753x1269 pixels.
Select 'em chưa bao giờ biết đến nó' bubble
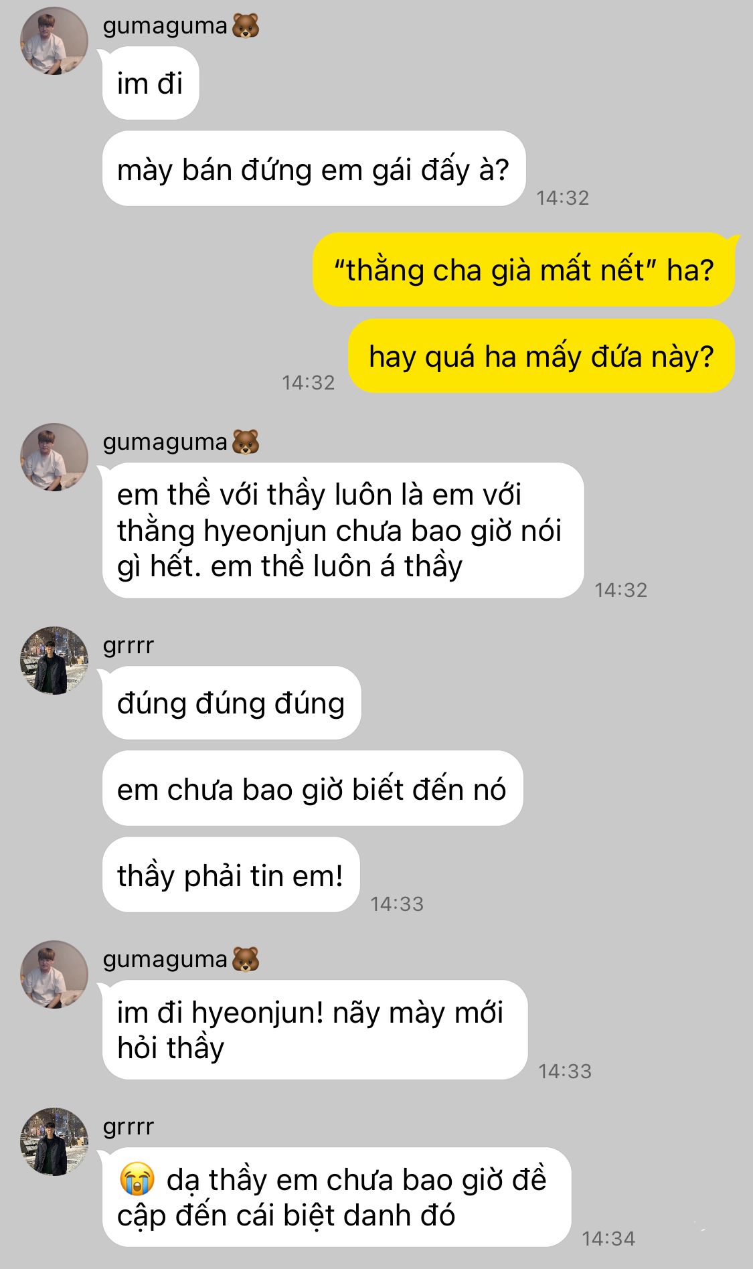coord(312,788)
